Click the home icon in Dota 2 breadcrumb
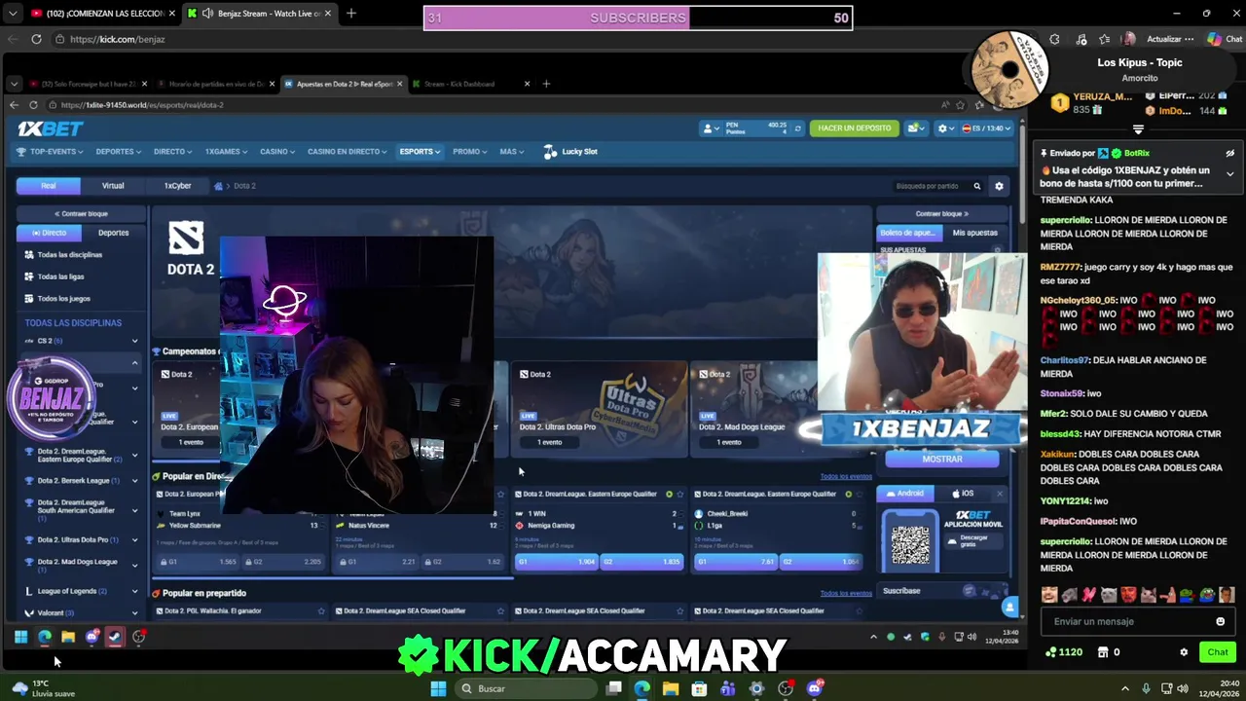The height and width of the screenshot is (701, 1246). click(218, 186)
